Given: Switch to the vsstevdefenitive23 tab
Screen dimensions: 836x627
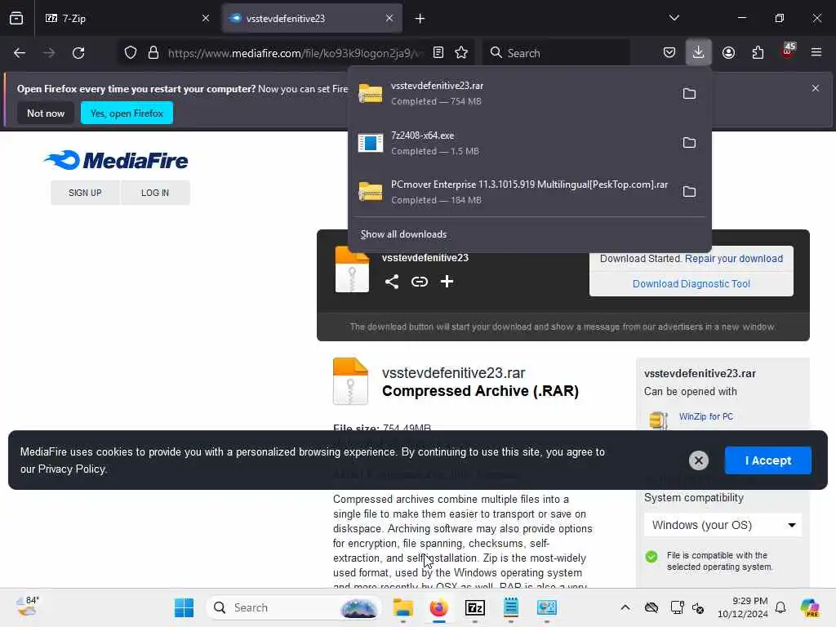Looking at the screenshot, I should pos(312,18).
